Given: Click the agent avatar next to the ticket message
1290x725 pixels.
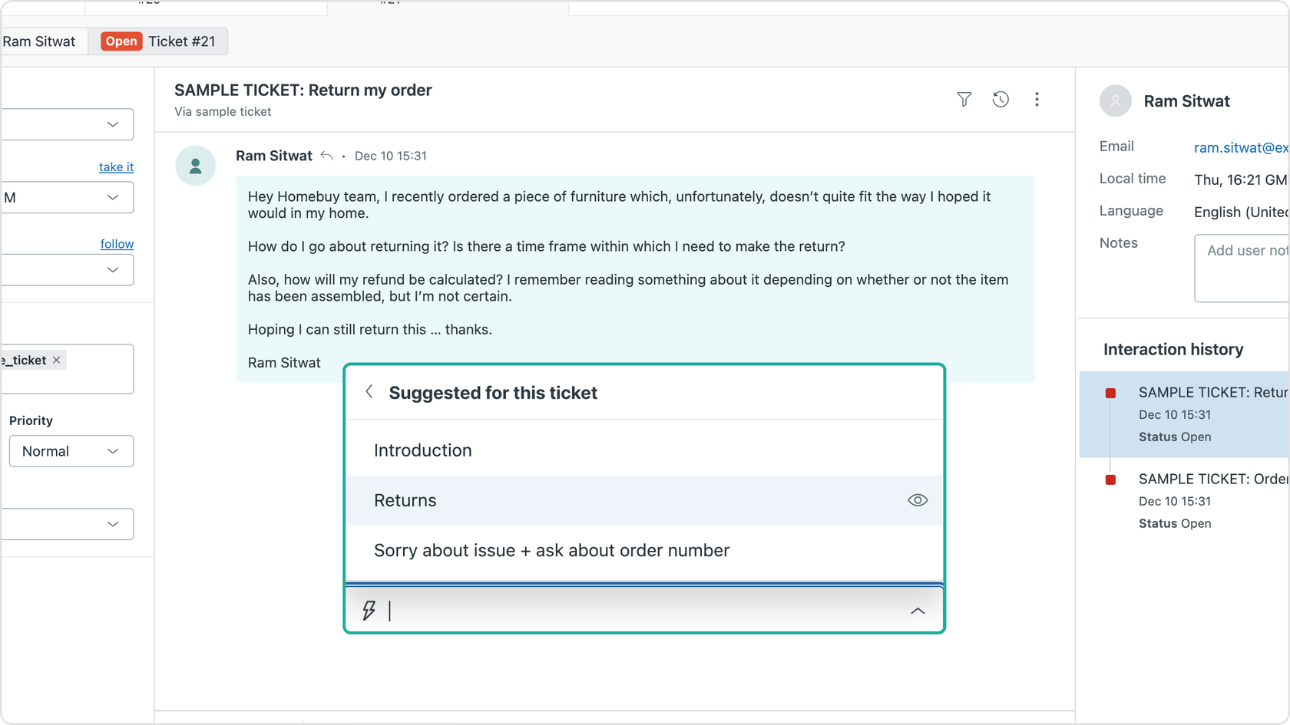Looking at the screenshot, I should click(196, 166).
